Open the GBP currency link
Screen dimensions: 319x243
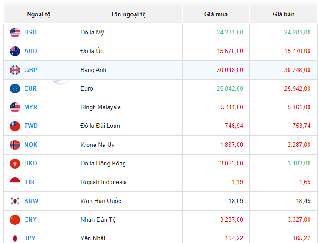point(30,70)
